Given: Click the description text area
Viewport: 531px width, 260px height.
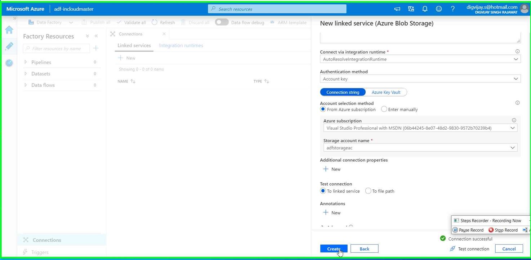Looking at the screenshot, I should 420,37.
